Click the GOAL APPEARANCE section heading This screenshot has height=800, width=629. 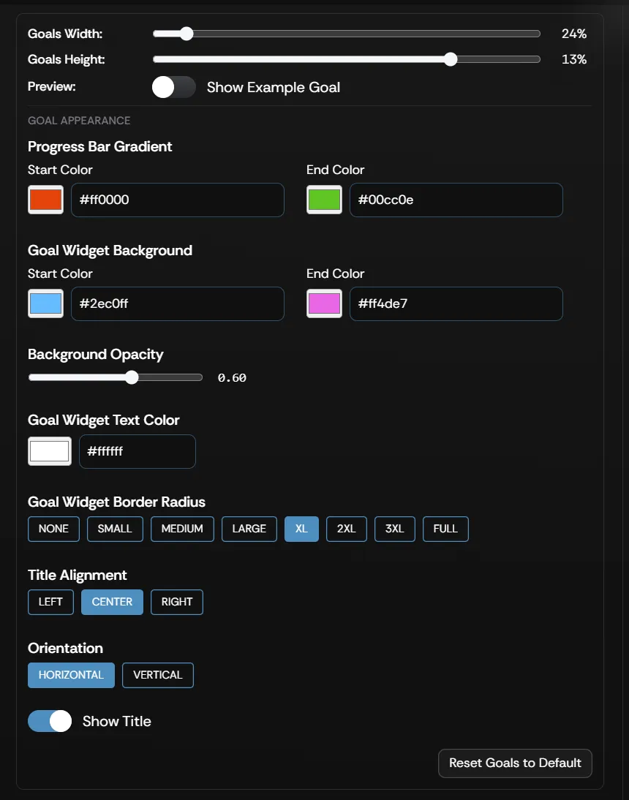coord(79,121)
